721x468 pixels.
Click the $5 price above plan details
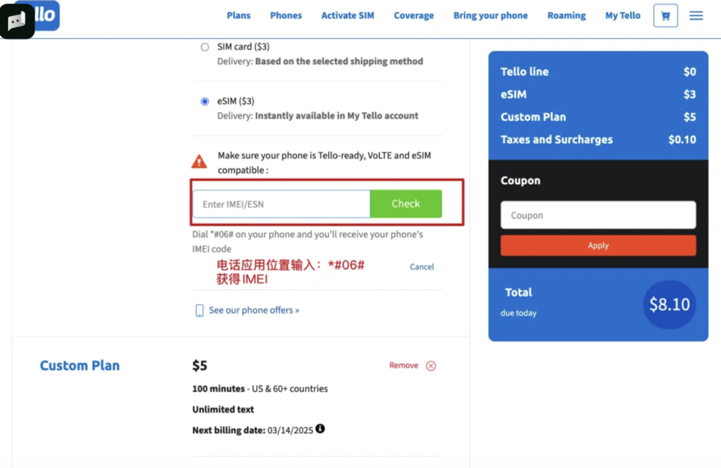tap(200, 366)
